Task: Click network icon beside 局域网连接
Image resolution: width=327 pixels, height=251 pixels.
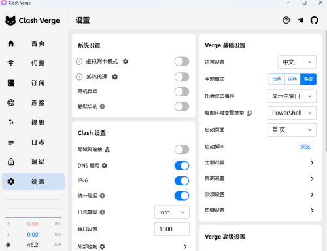Action: click(x=107, y=149)
